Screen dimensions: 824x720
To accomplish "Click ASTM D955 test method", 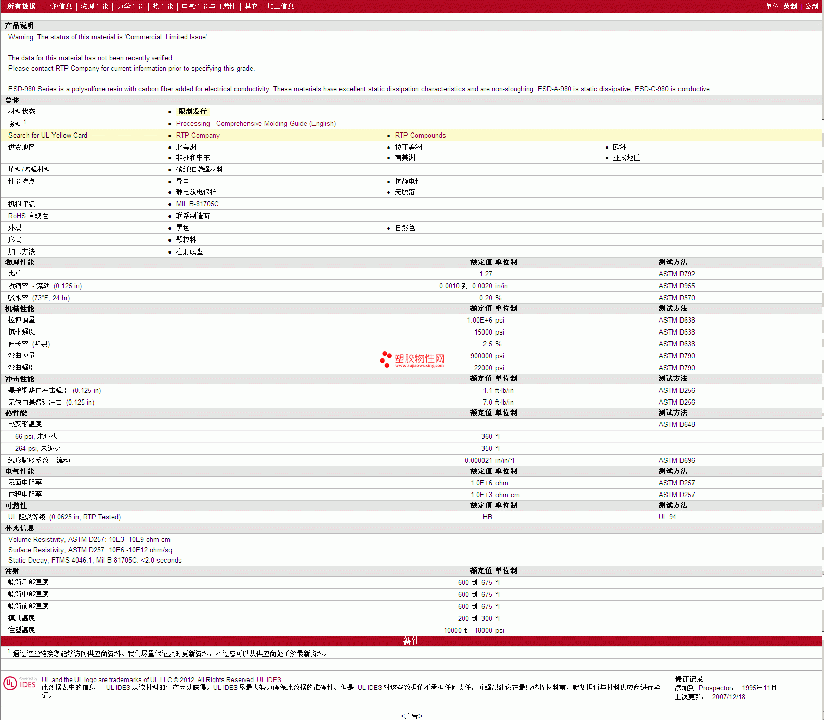I will [676, 286].
